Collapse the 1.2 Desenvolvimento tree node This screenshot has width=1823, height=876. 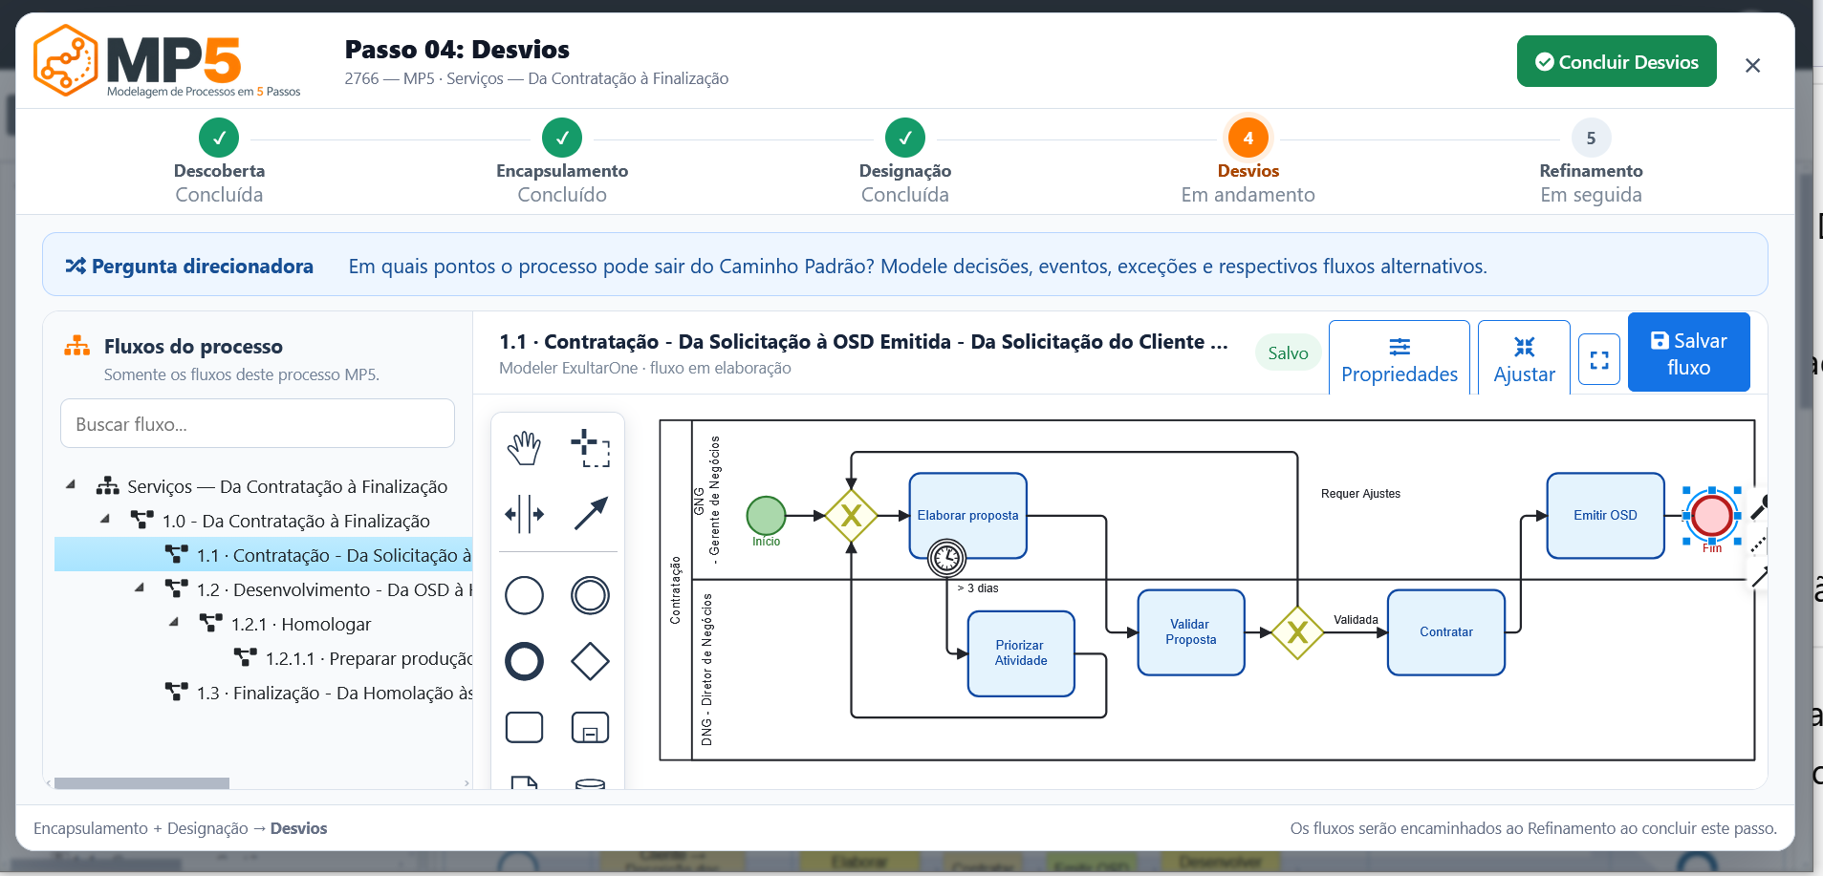140,588
